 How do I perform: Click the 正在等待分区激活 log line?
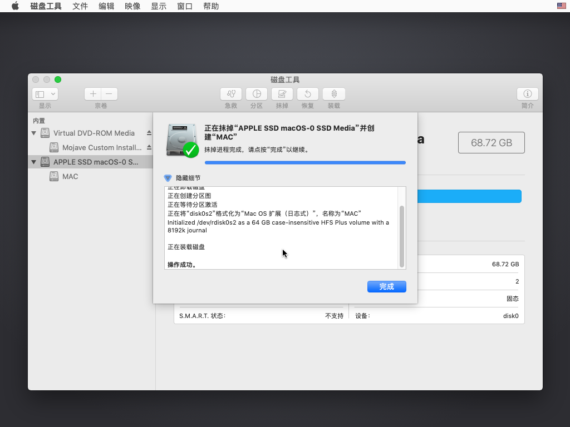click(x=192, y=205)
